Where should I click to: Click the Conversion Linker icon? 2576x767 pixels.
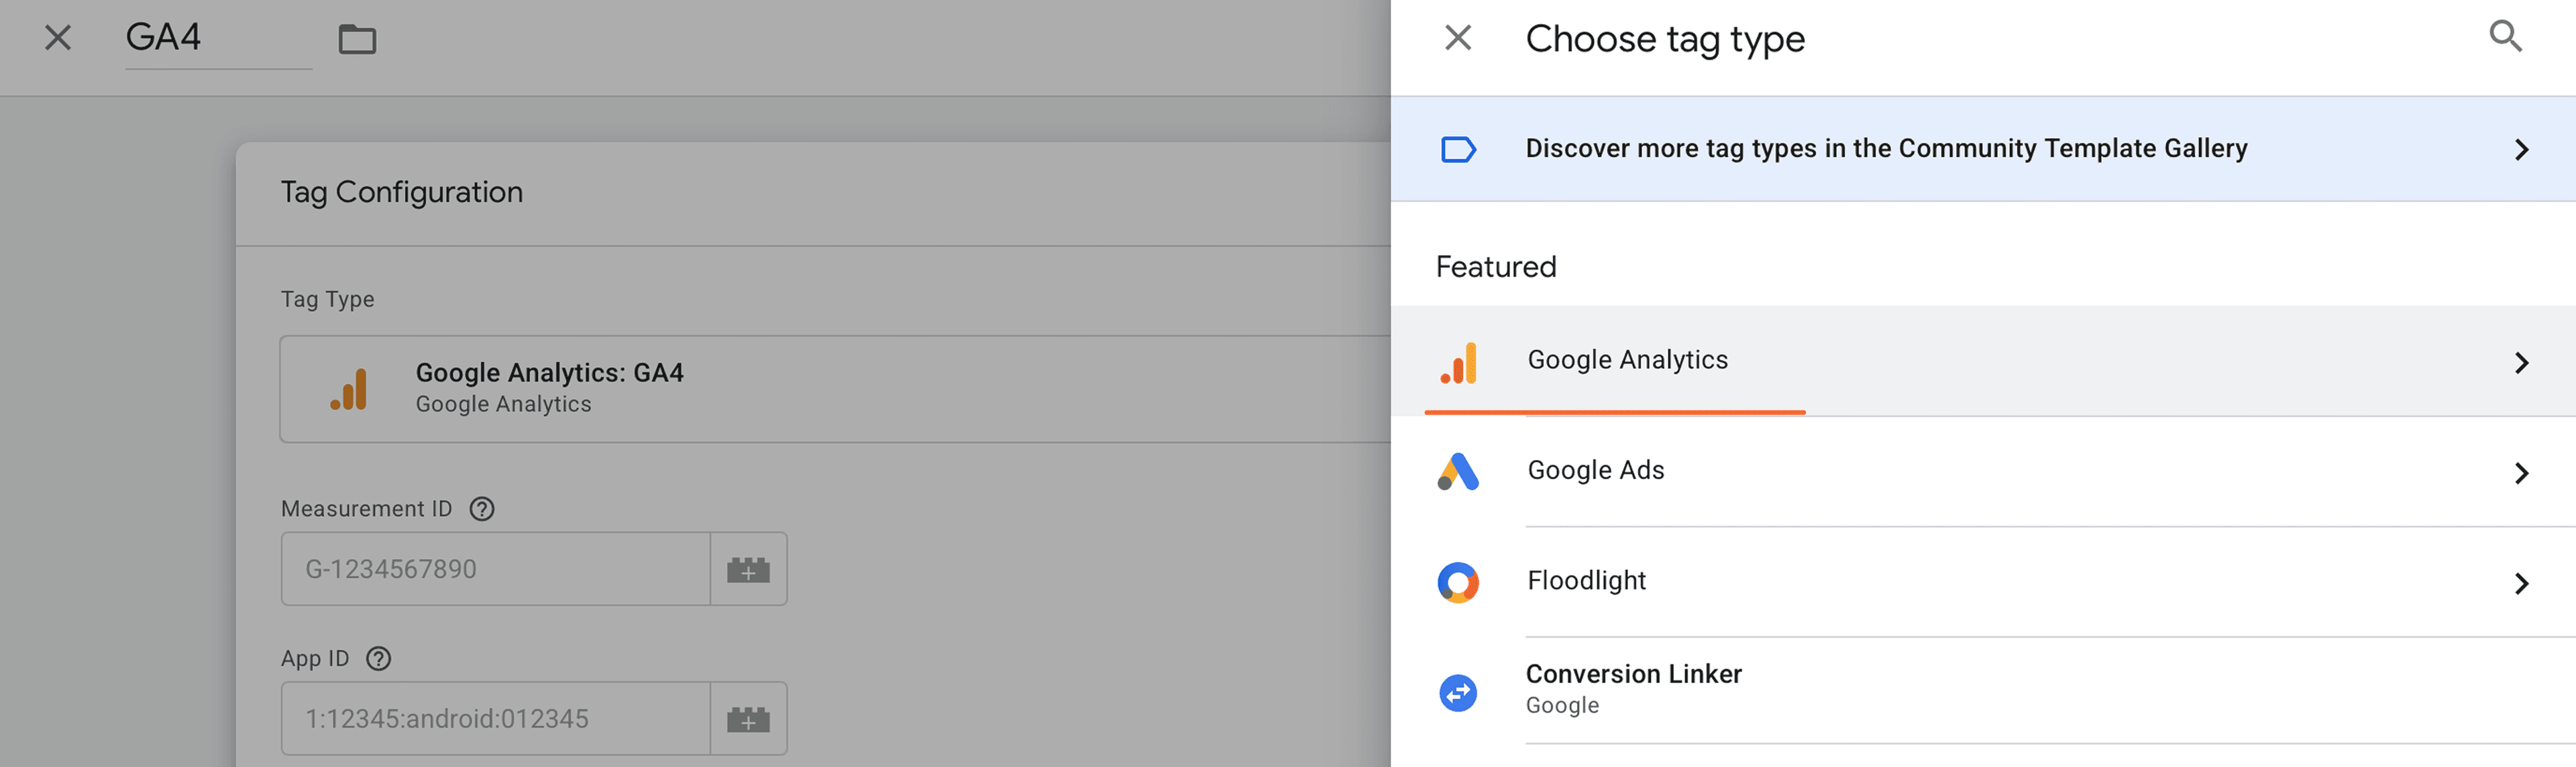point(1458,692)
